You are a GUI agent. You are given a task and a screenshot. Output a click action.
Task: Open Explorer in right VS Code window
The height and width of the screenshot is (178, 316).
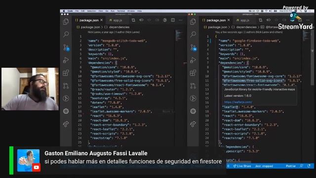click(193, 22)
